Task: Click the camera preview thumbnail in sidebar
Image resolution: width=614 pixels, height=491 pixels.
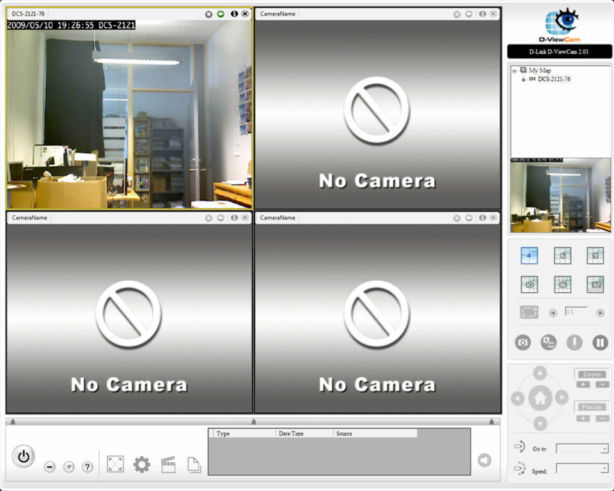Action: tap(560, 196)
